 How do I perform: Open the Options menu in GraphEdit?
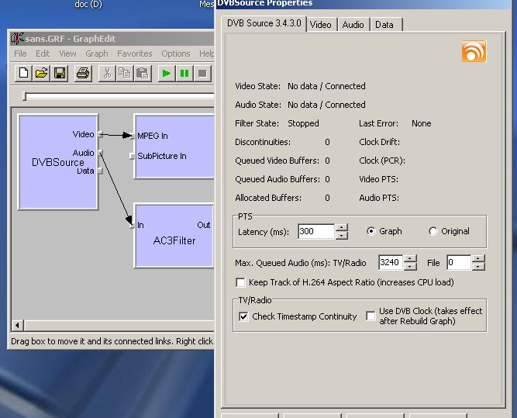176,54
